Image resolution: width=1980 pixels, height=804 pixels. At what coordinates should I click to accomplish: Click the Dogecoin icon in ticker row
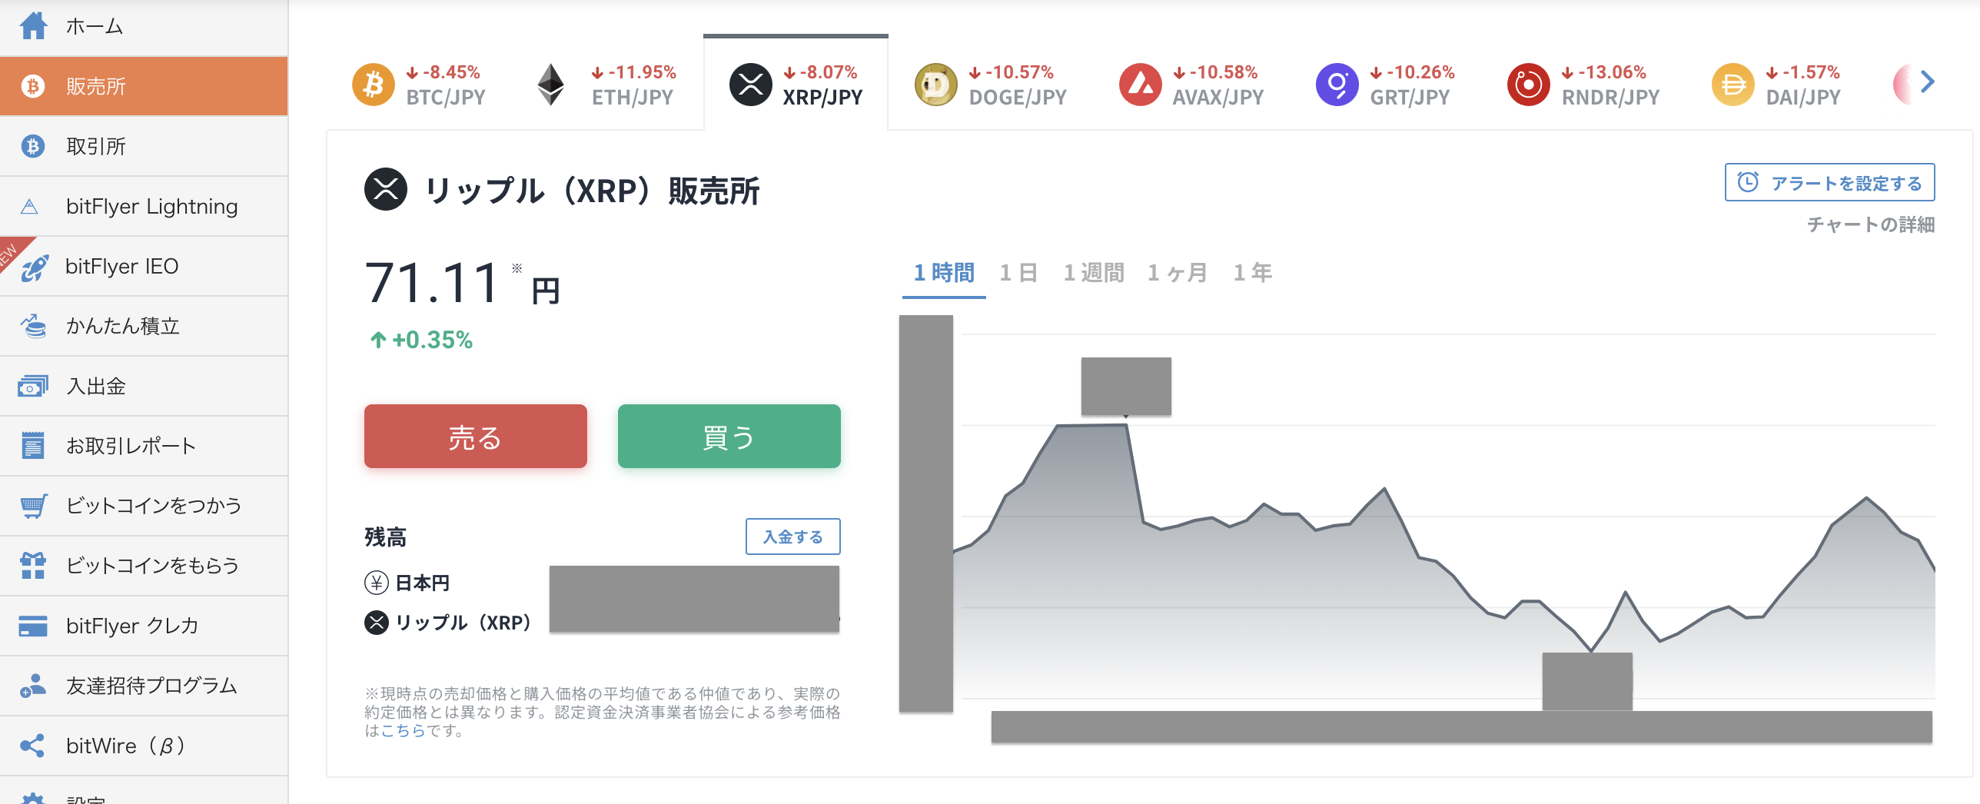tap(935, 85)
